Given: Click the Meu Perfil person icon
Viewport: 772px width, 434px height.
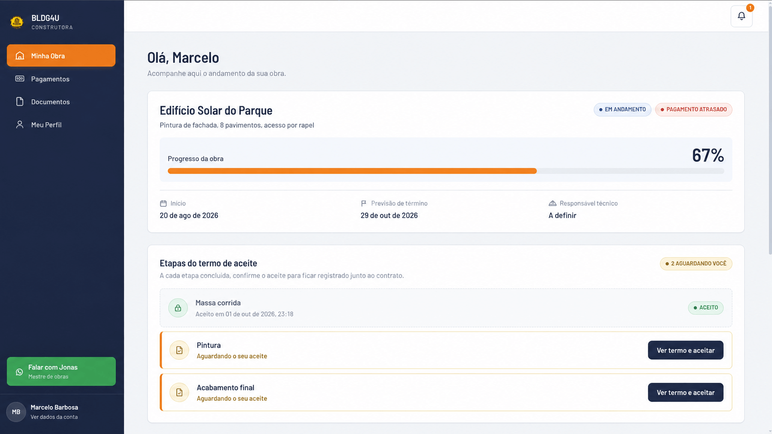Looking at the screenshot, I should 20,125.
